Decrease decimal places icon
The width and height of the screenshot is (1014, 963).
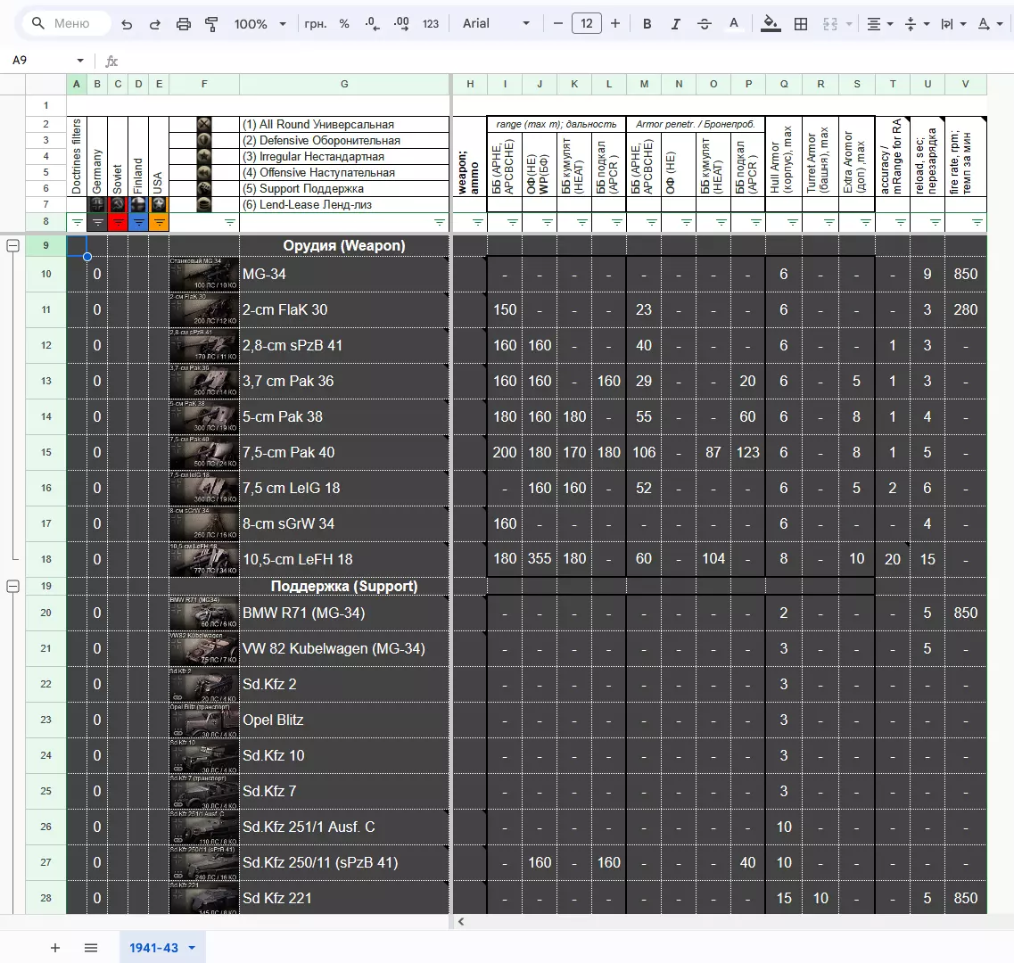coord(372,24)
